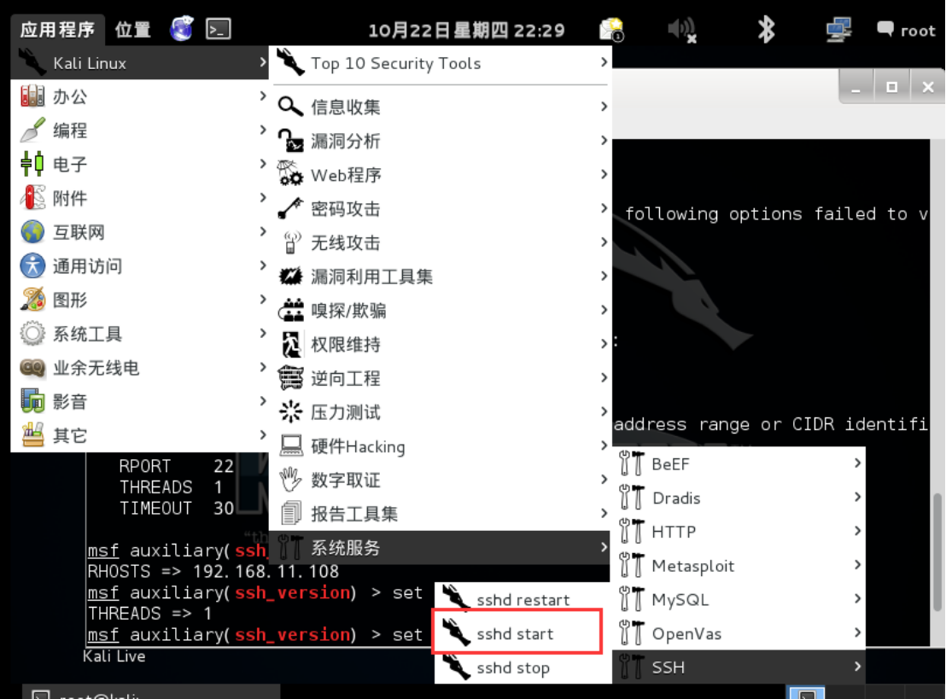Click the 电子 electronics category icon
This screenshot has width=946, height=699.
point(32,164)
